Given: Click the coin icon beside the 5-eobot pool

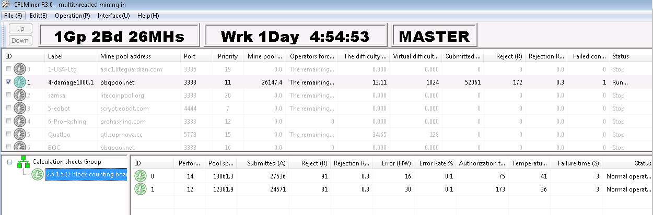Looking at the screenshot, I should pyautogui.click(x=20, y=109).
